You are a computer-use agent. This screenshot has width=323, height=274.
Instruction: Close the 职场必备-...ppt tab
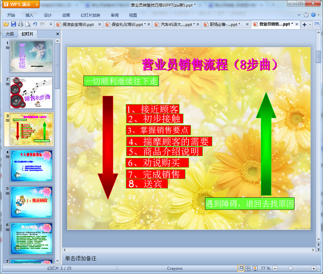pos(247,24)
